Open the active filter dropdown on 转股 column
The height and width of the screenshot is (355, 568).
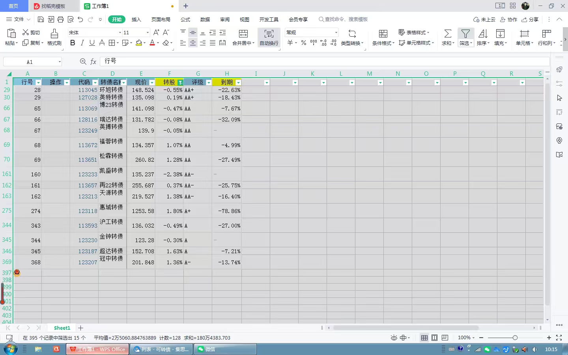(180, 82)
